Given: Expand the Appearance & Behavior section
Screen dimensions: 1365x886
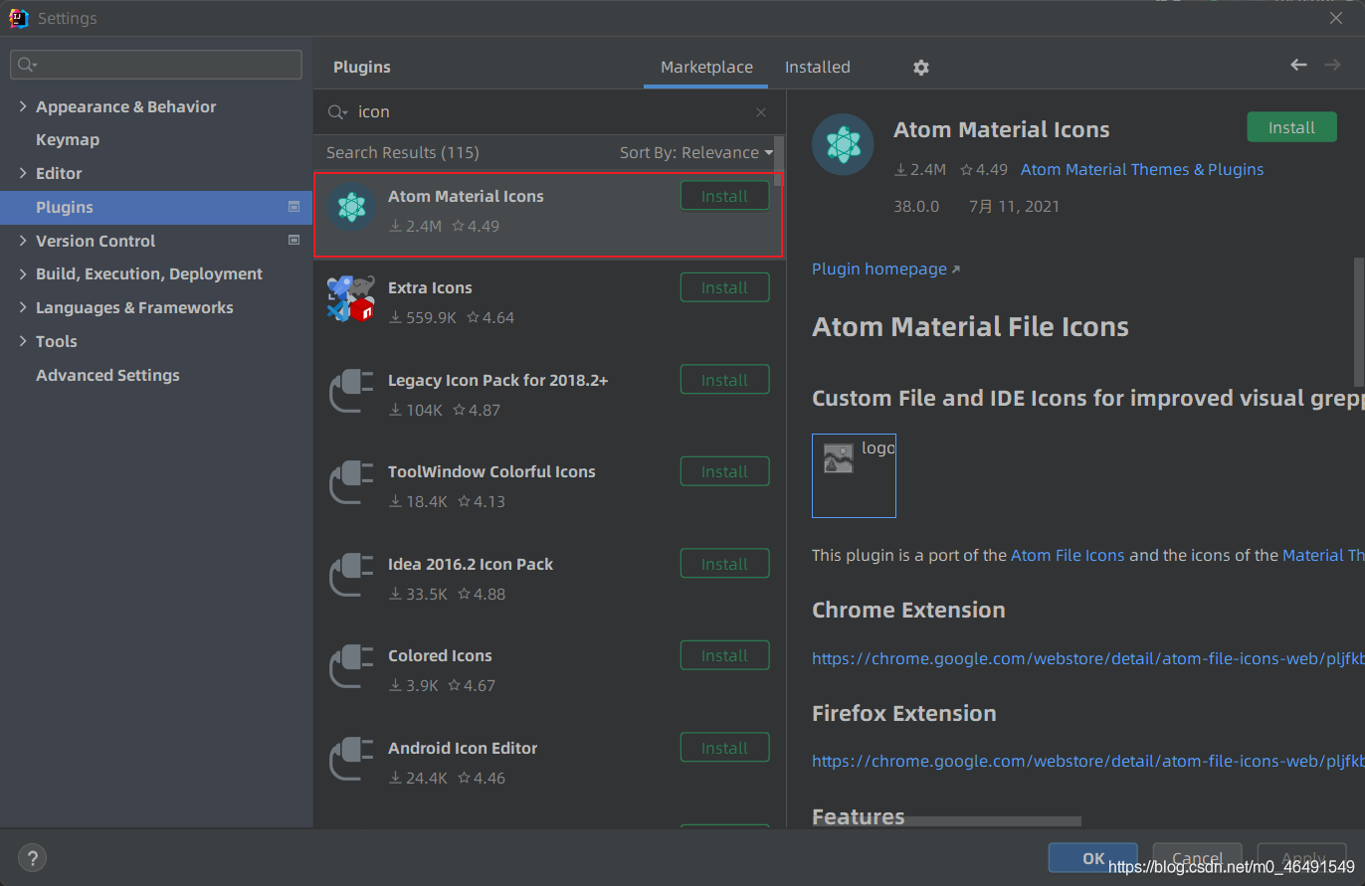Looking at the screenshot, I should point(23,106).
